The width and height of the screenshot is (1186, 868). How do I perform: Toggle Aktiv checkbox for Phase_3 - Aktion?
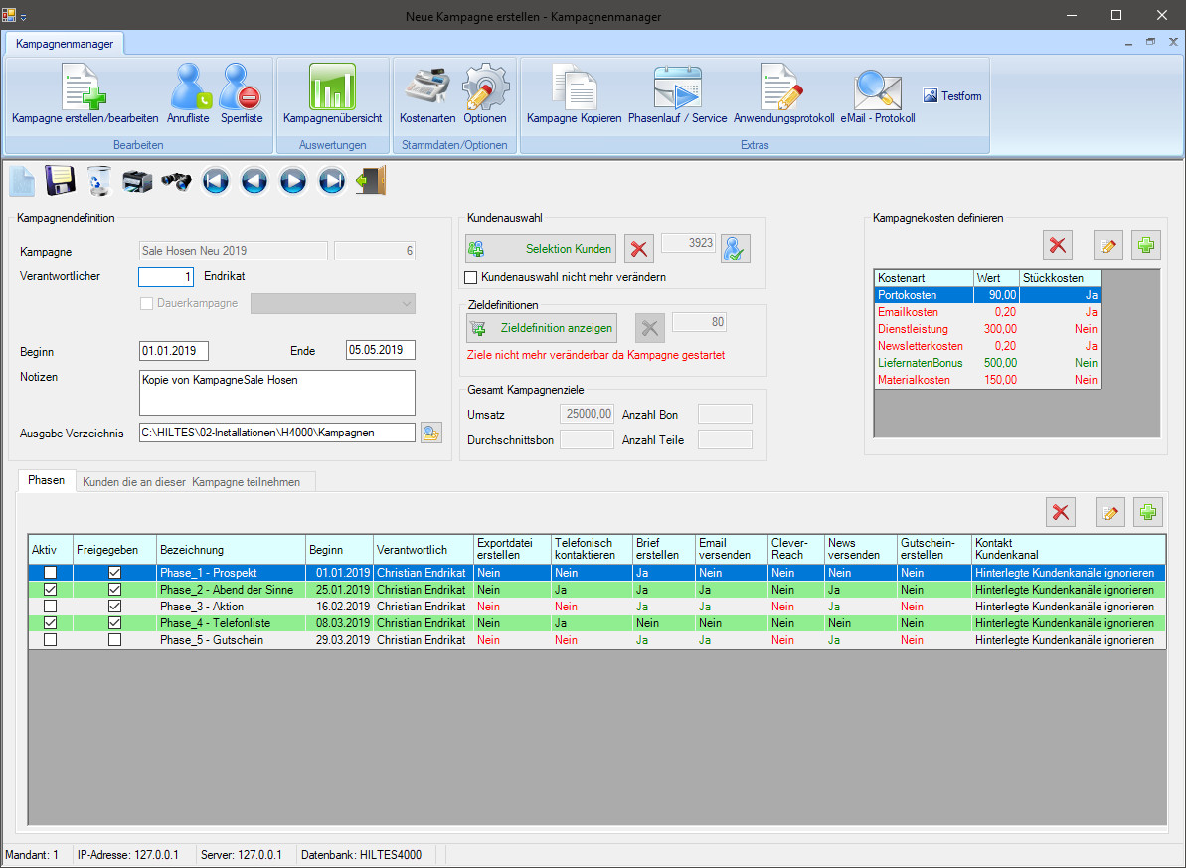[x=50, y=607]
